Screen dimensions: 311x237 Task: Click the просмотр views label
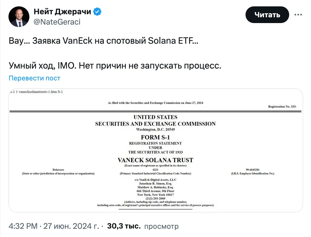[x=162, y=226]
